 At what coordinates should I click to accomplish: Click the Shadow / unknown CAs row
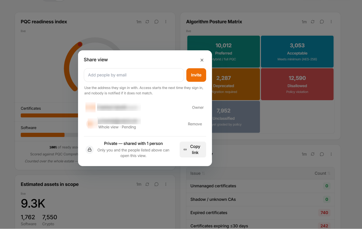260,199
